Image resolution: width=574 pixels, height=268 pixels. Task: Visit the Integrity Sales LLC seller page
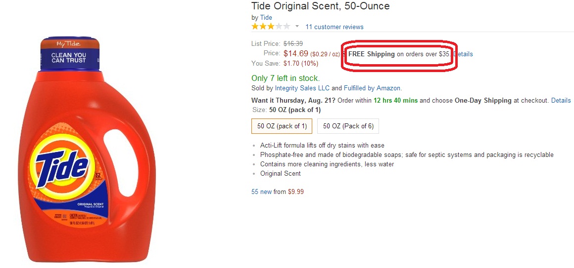pyautogui.click(x=302, y=88)
